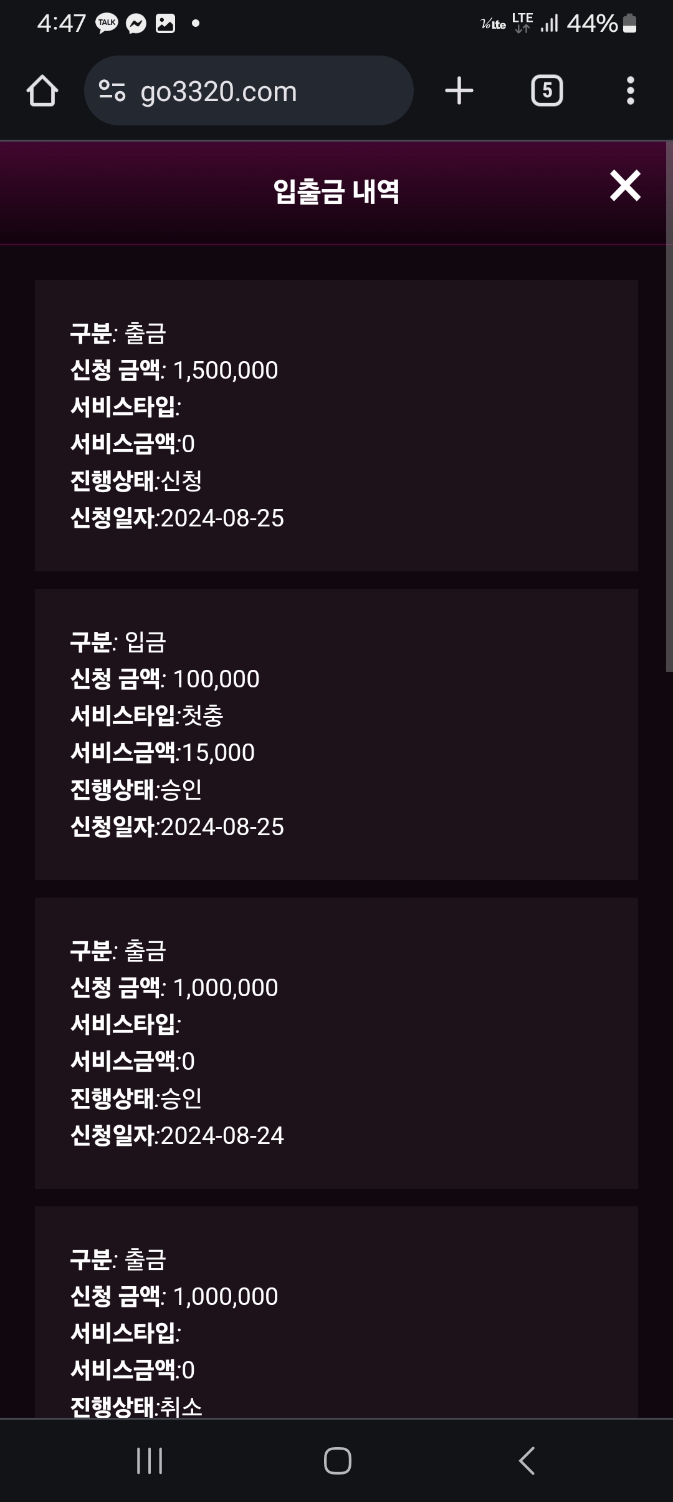Select the 100,000 입금 첫충 entry

[336, 734]
